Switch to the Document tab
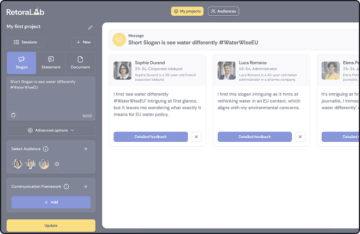 pyautogui.click(x=80, y=63)
